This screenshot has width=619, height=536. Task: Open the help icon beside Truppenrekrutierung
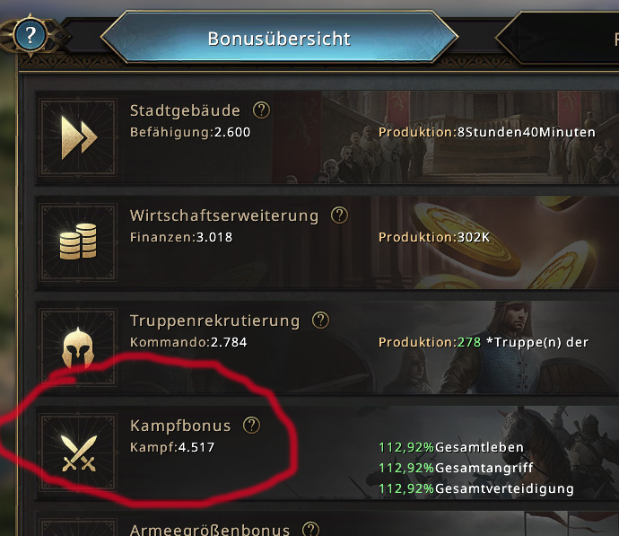pyautogui.click(x=320, y=321)
